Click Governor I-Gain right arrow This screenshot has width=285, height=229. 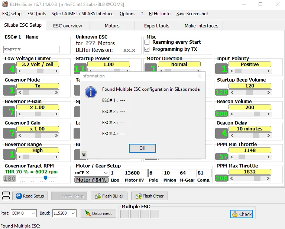[x=56, y=136]
